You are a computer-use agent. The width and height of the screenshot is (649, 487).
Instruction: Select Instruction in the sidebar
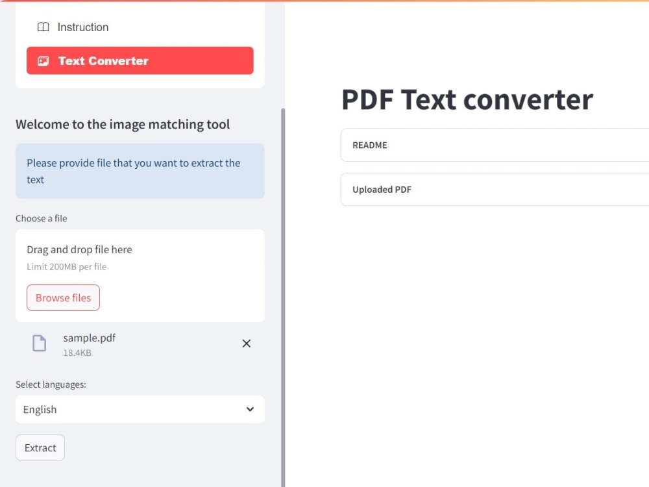83,27
